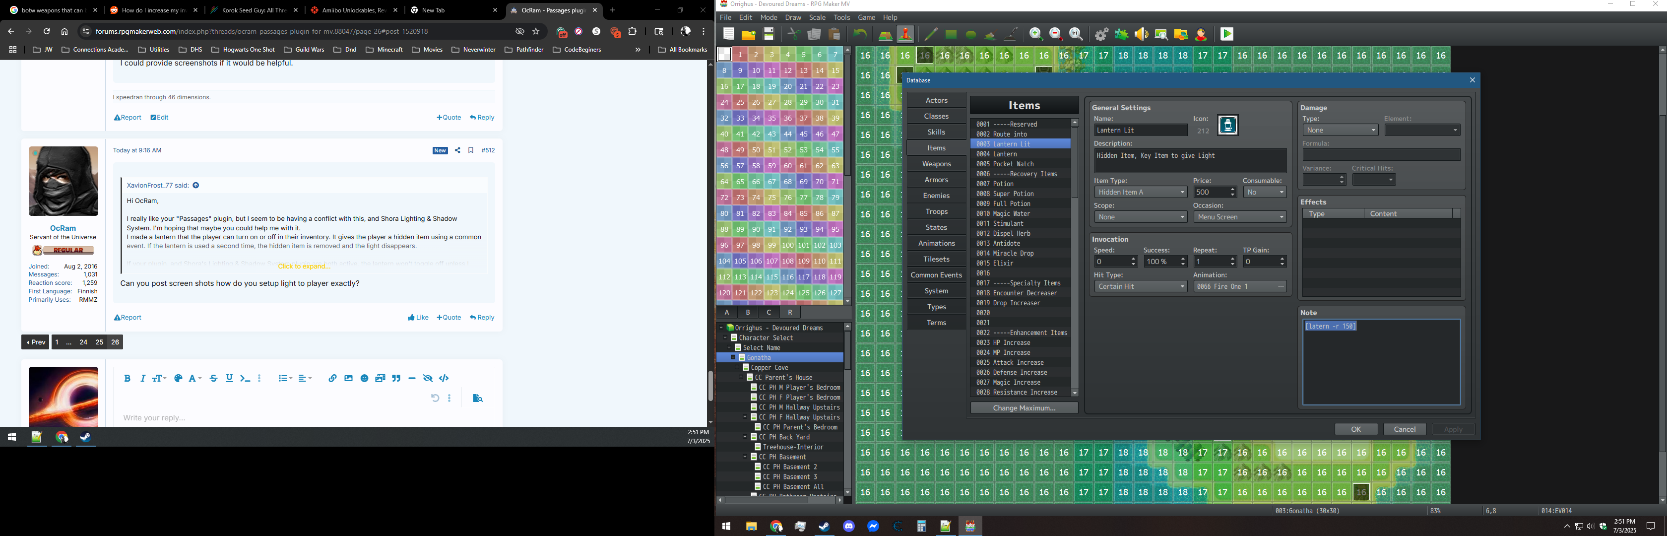The height and width of the screenshot is (536, 1667).
Task: Toggle Bold in the forum reply editor
Action: click(x=127, y=379)
